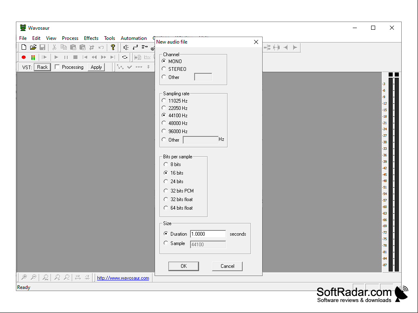This screenshot has width=418, height=313.
Task: Undo with the curved arrow icon
Action: (101, 47)
